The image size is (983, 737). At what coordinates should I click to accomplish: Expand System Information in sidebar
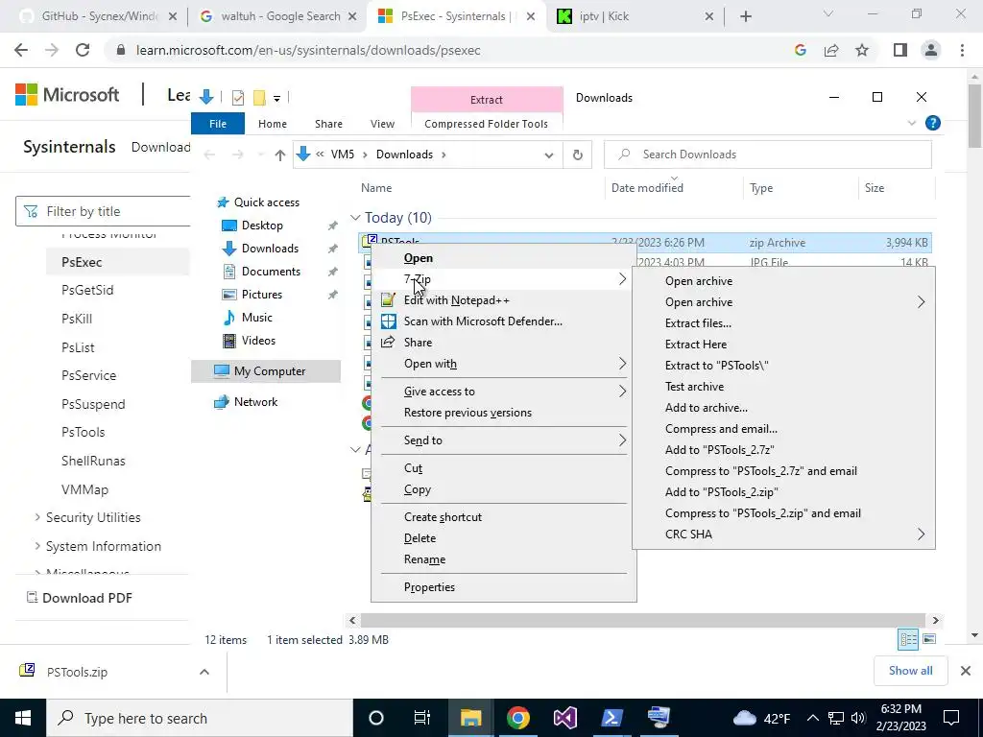tap(37, 546)
